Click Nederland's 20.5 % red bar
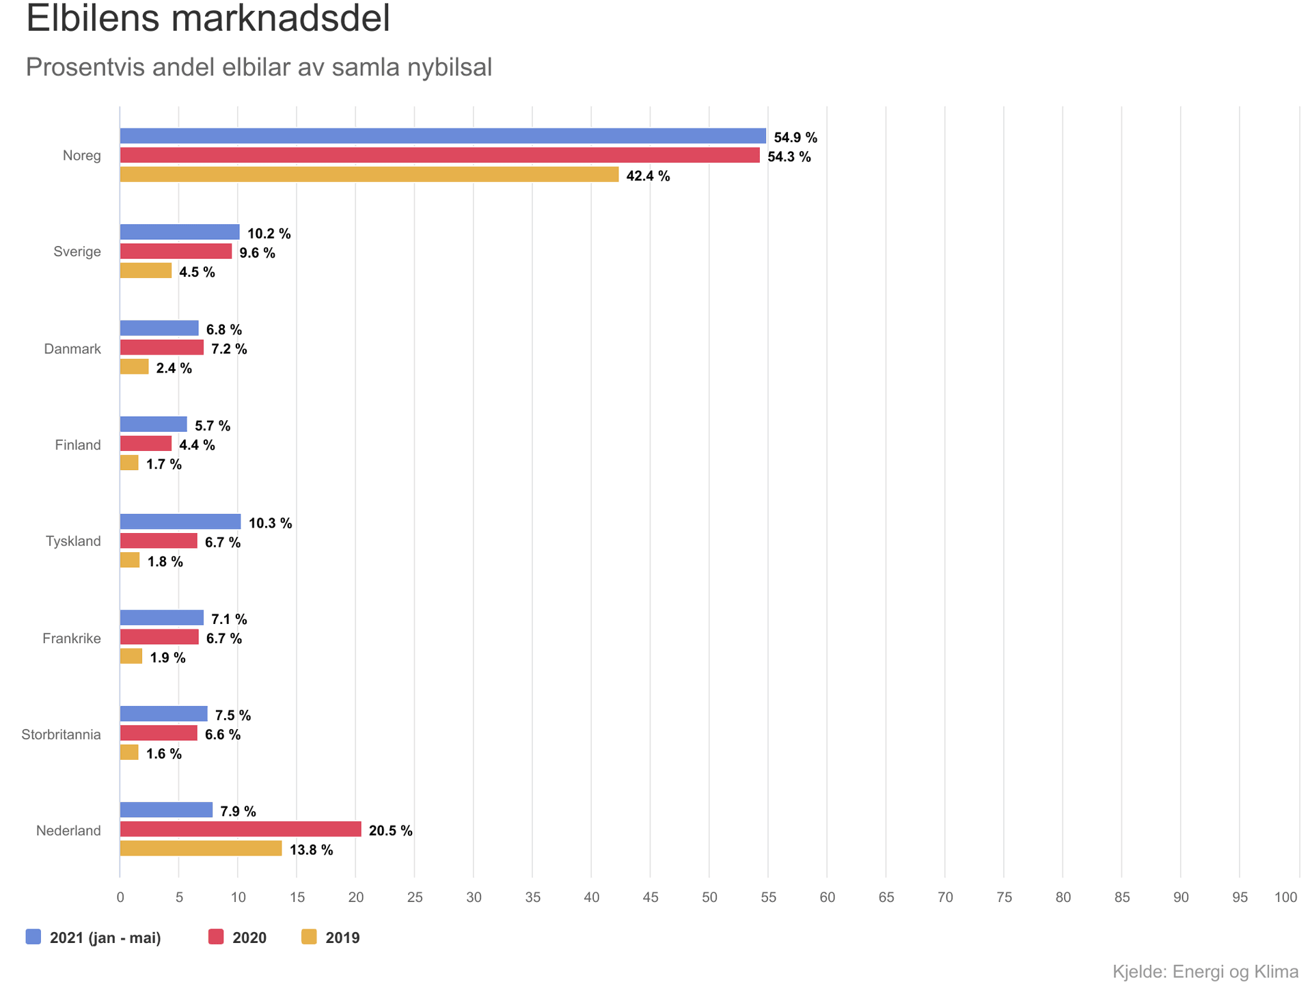Viewport: 1312px width, 984px height. point(241,830)
